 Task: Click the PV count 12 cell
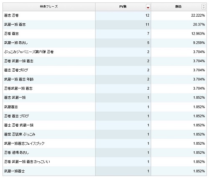pyautogui.click(x=123, y=15)
